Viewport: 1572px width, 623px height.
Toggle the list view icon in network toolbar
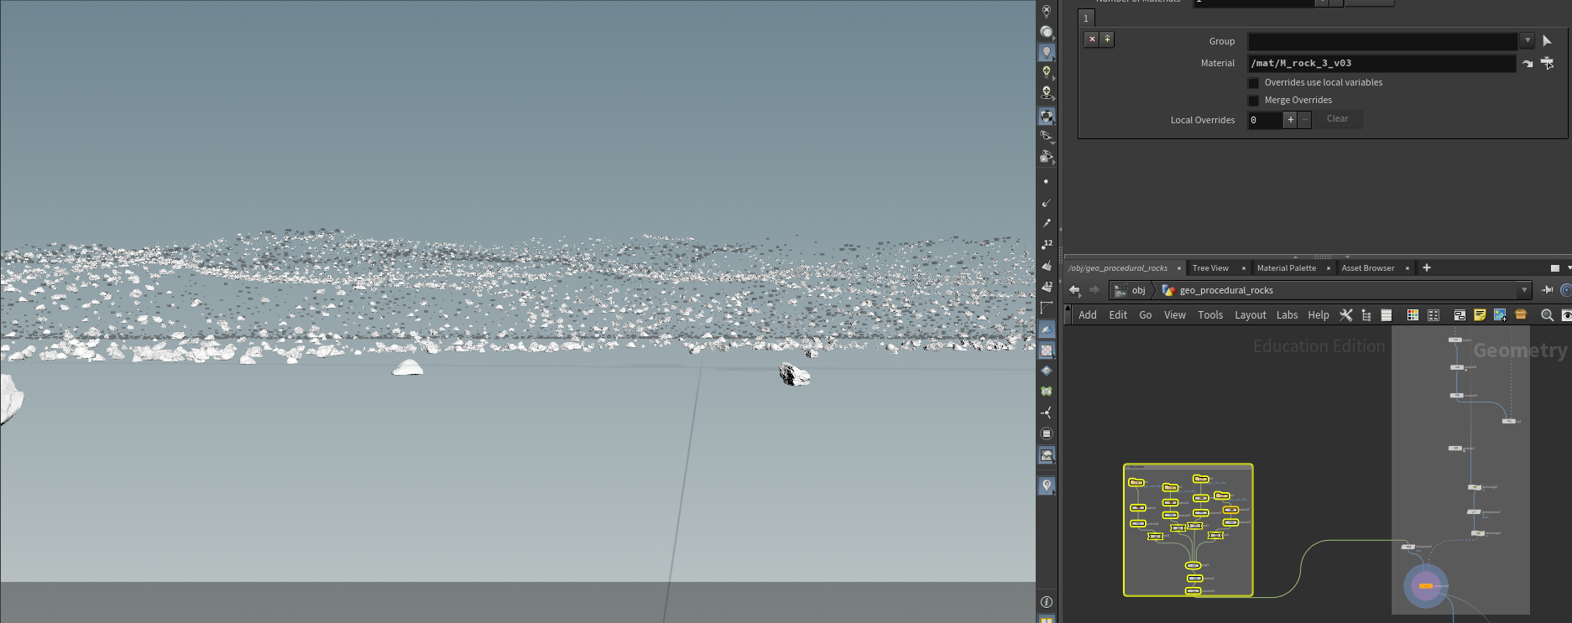(1387, 315)
